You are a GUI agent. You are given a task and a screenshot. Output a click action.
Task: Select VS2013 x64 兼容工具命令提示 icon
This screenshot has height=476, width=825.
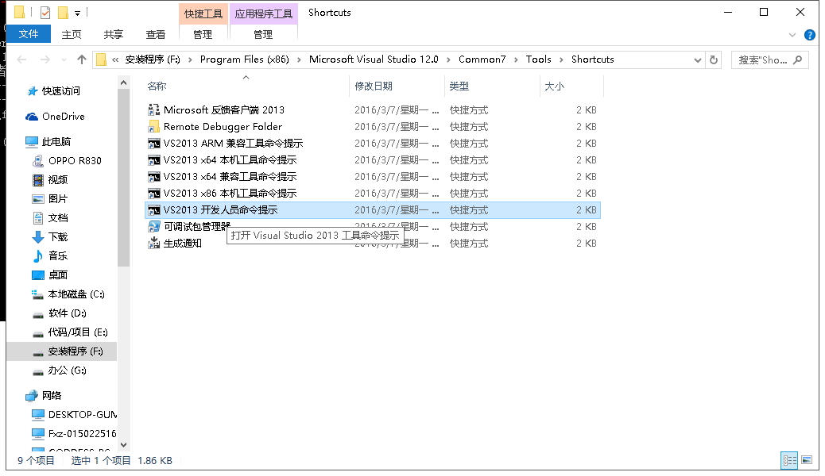pyautogui.click(x=153, y=177)
